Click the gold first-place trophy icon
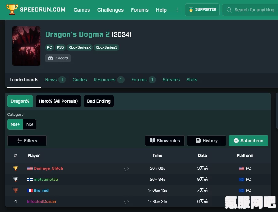Image resolution: width=278 pixels, height=212 pixels. coord(16,168)
